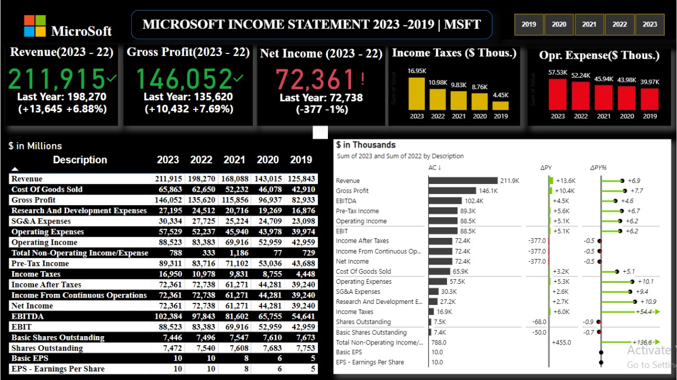677x380 pixels.
Task: Click the red exclamation mark beside Net Income
Action: (x=363, y=79)
